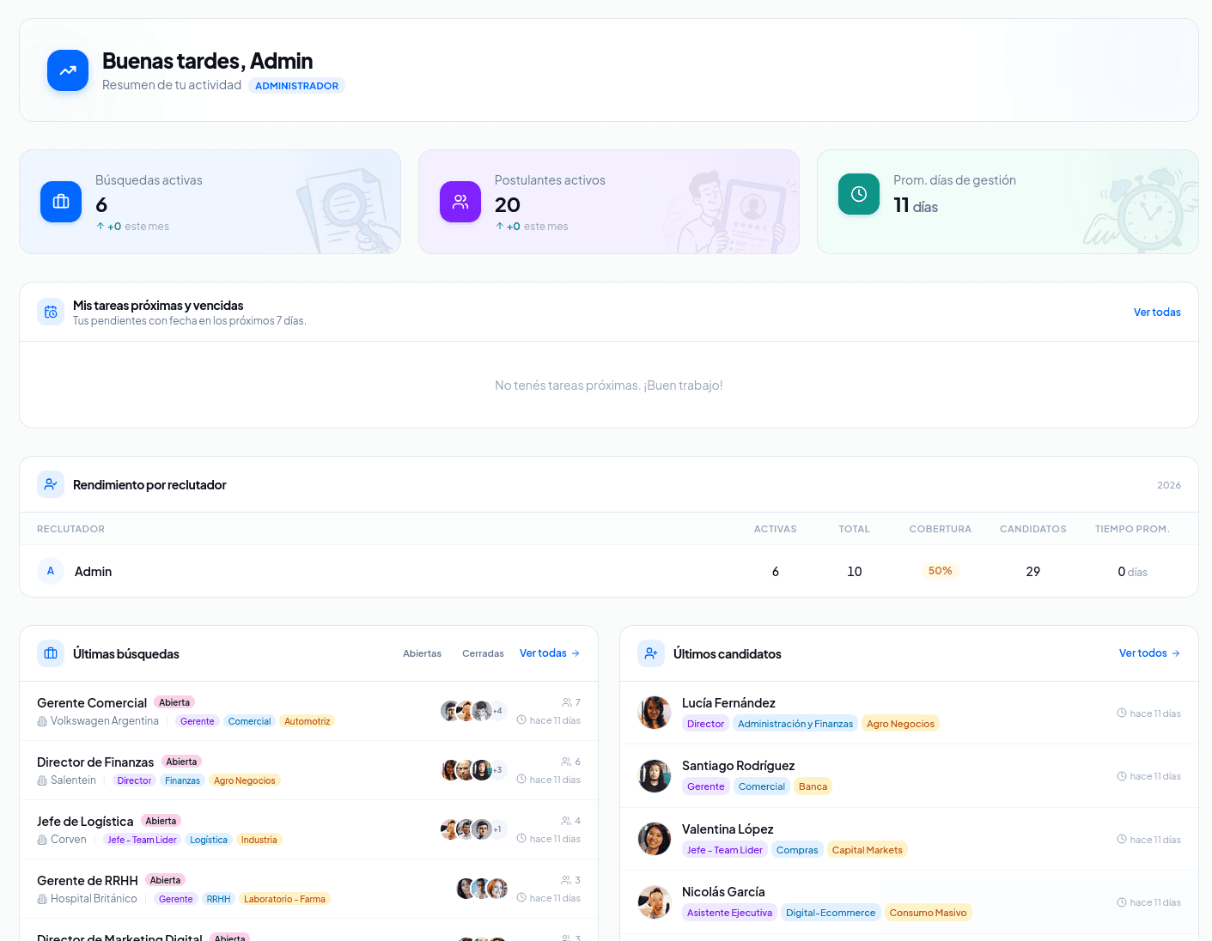Click the Admin recruiter name in table

93,572
